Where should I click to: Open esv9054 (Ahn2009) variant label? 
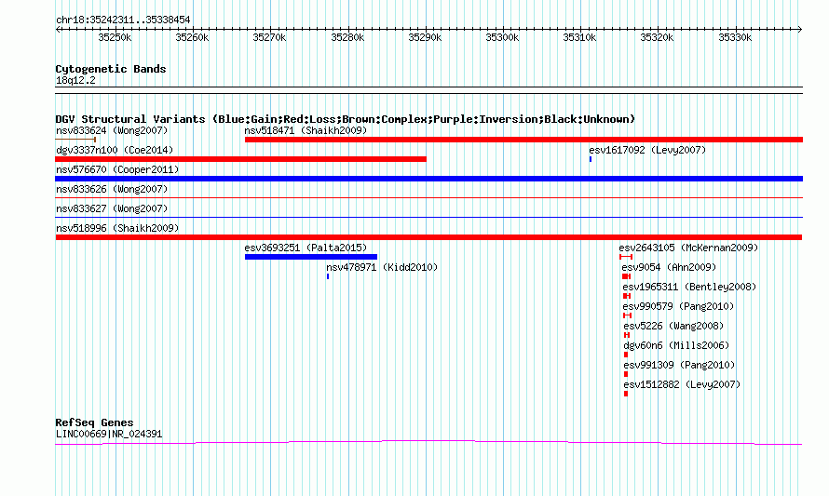click(x=669, y=267)
